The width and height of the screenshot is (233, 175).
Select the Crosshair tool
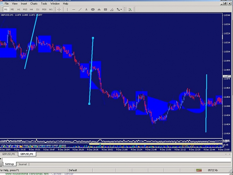coord(59,10)
